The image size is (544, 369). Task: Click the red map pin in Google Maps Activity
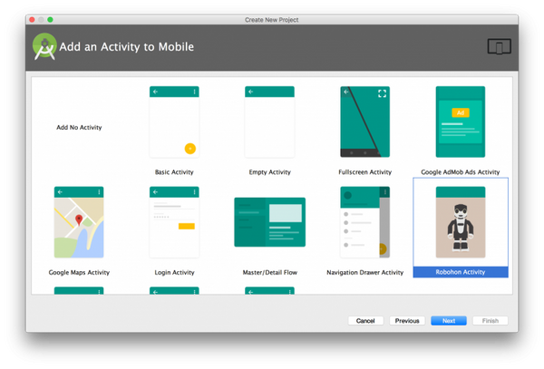tap(80, 220)
